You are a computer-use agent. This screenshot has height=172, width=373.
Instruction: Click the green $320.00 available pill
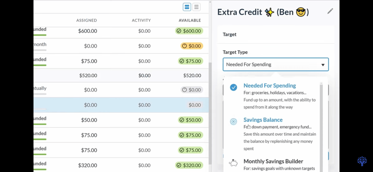click(189, 165)
